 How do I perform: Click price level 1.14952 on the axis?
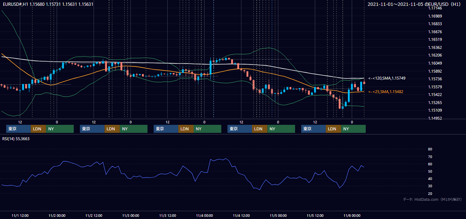click(x=435, y=118)
